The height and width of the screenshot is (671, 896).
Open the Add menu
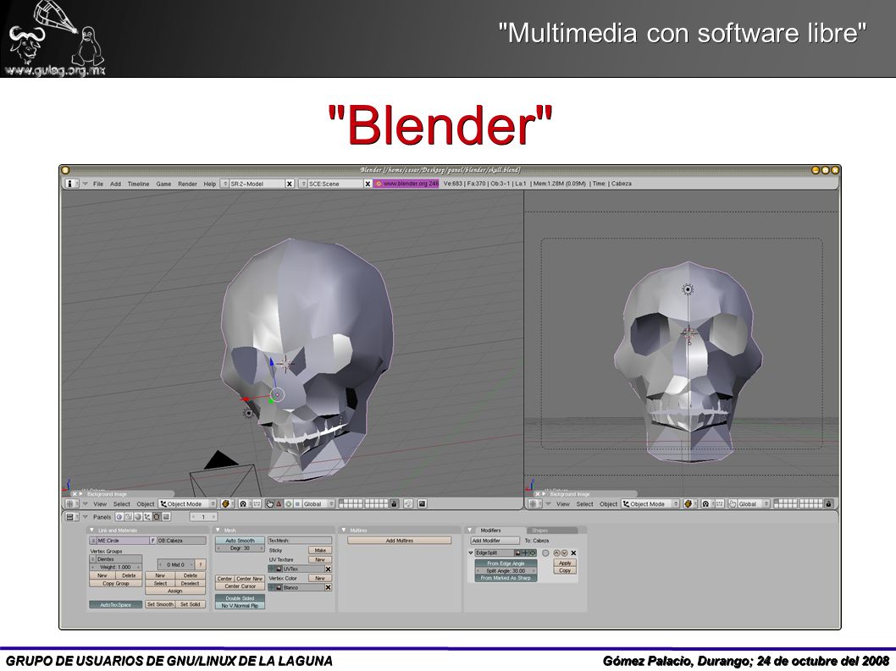tap(115, 184)
